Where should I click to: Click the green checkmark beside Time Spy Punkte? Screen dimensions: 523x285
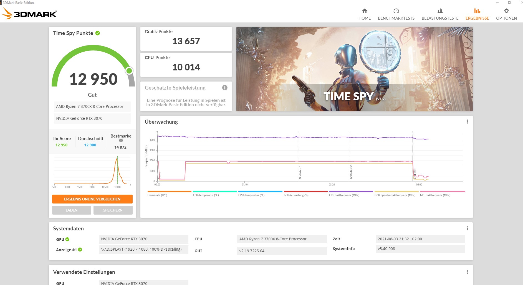point(97,33)
